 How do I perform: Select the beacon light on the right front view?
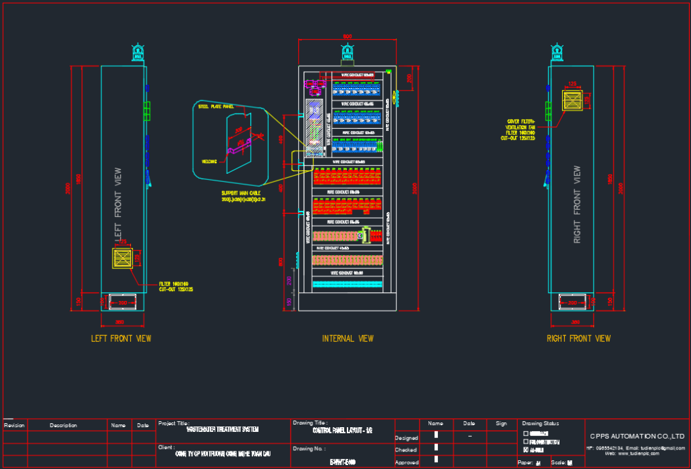click(x=557, y=54)
